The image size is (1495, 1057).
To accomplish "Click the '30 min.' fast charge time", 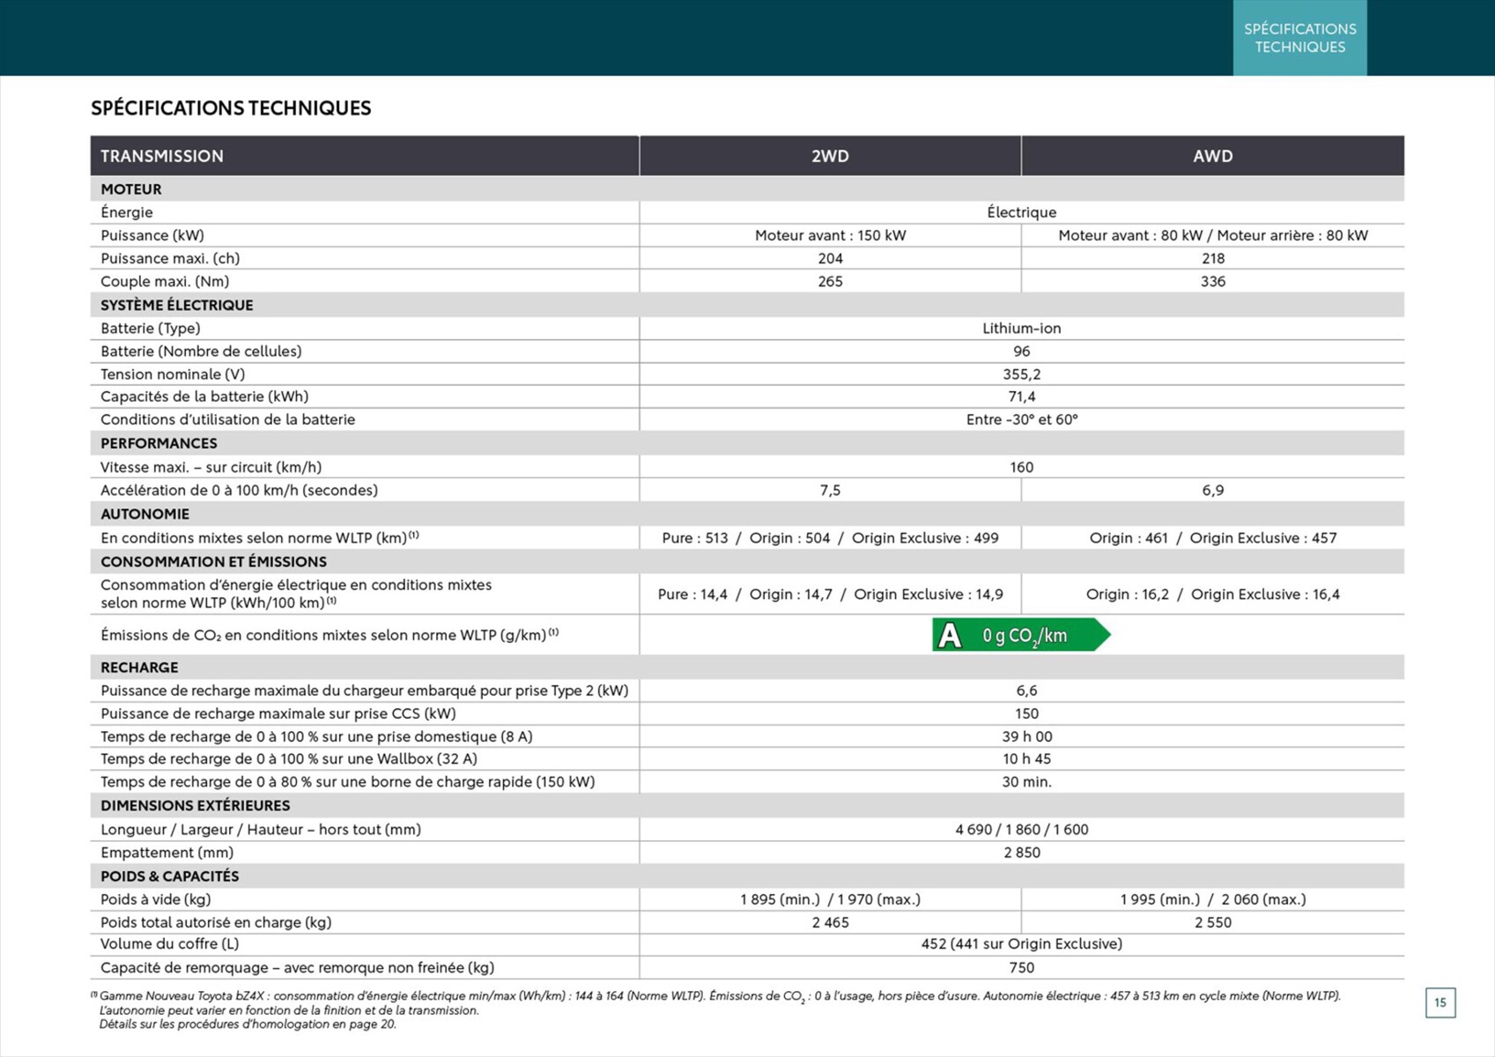I will (1027, 781).
